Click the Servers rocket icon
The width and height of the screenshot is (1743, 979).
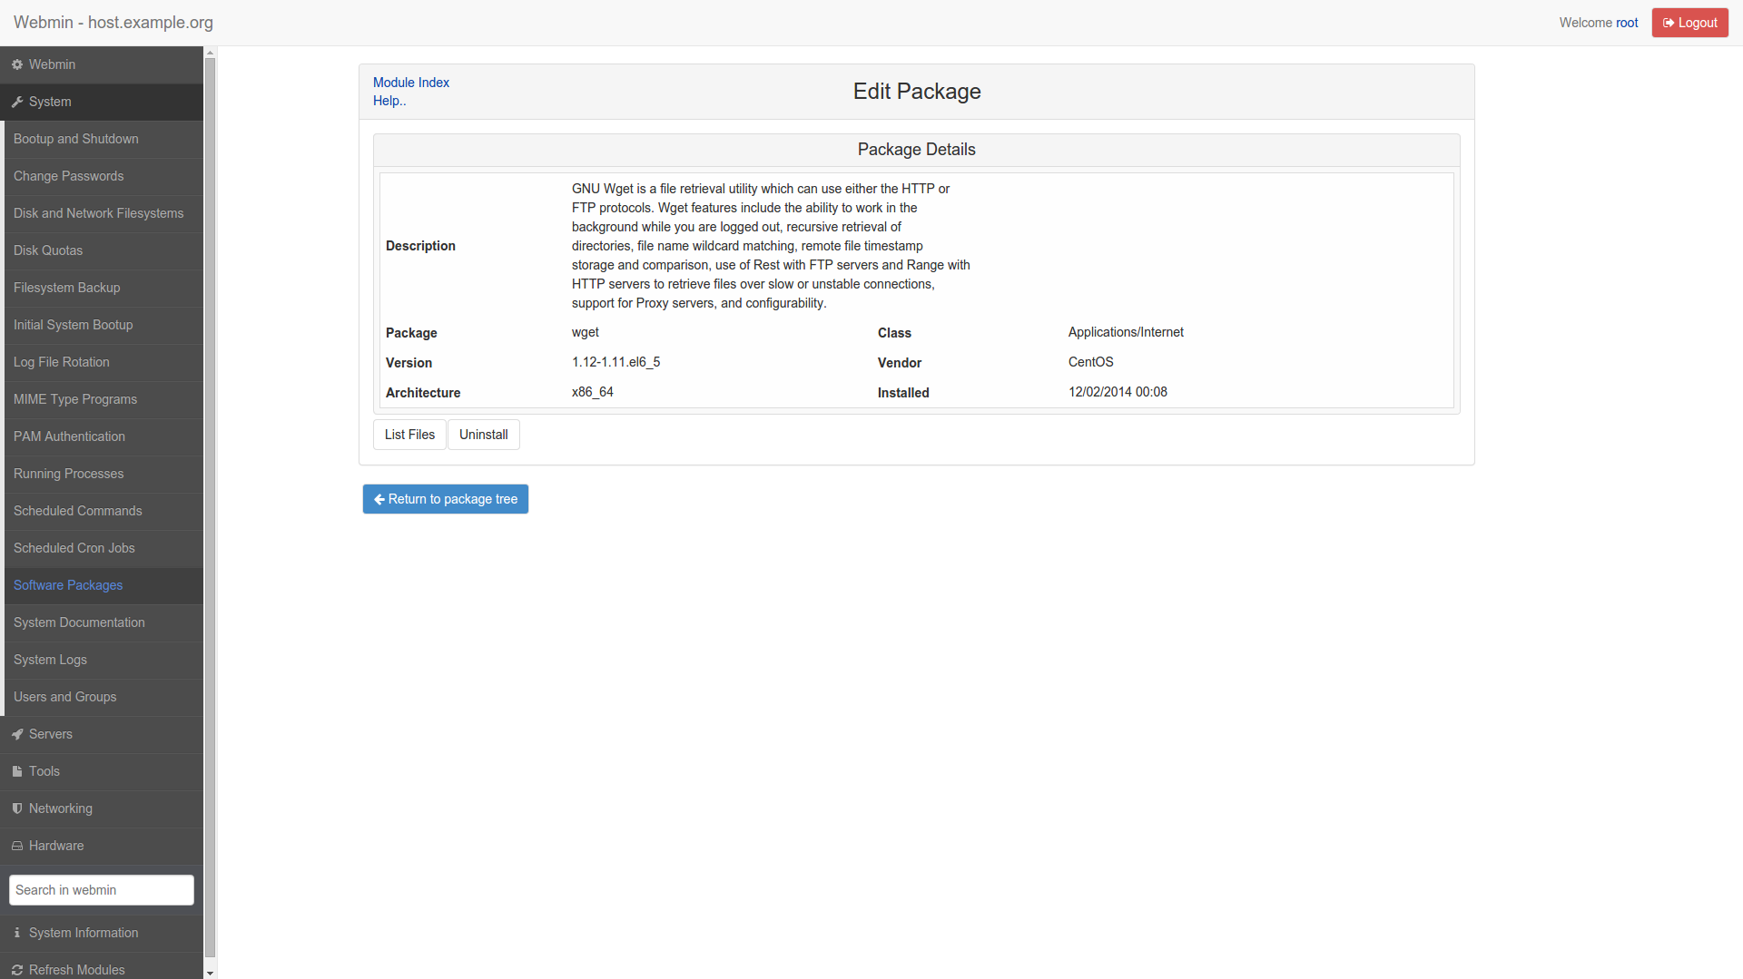17,734
